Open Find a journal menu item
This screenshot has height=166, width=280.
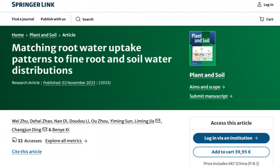click(23, 19)
